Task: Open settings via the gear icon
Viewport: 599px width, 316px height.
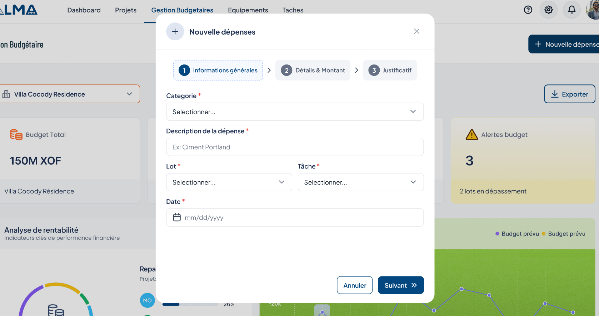Action: coord(549,10)
